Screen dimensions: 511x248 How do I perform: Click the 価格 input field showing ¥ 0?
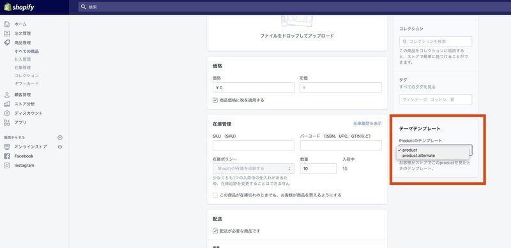click(254, 87)
